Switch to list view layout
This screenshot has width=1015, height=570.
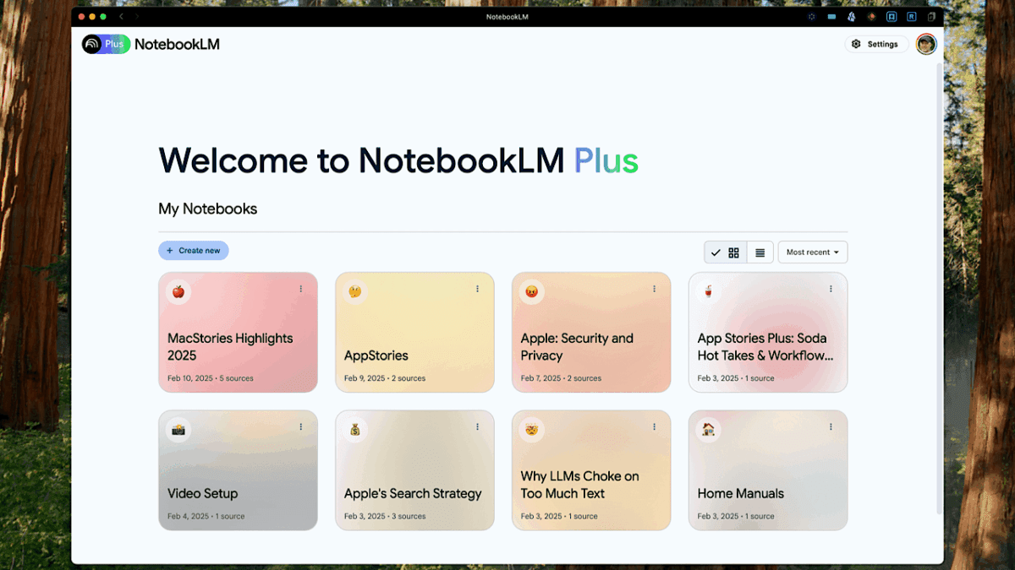[760, 252]
